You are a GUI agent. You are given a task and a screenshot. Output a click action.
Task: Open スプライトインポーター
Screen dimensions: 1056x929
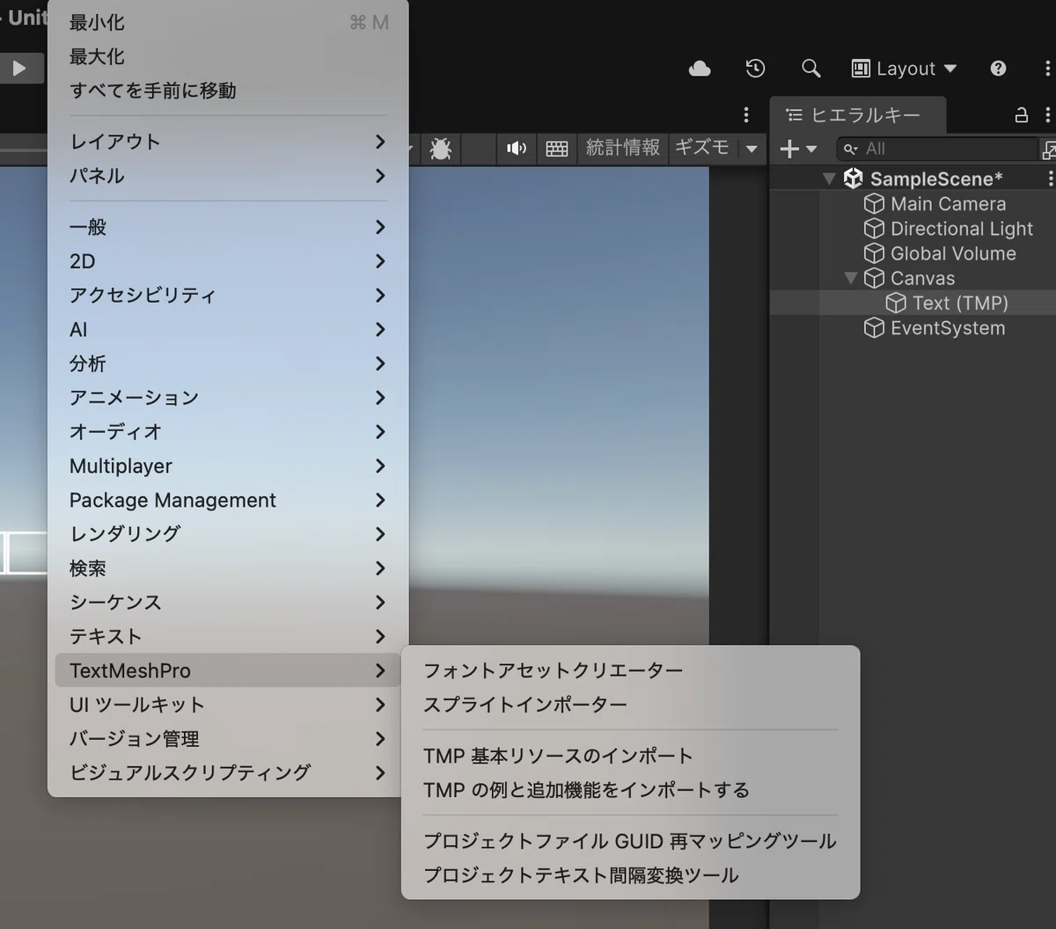pos(630,705)
